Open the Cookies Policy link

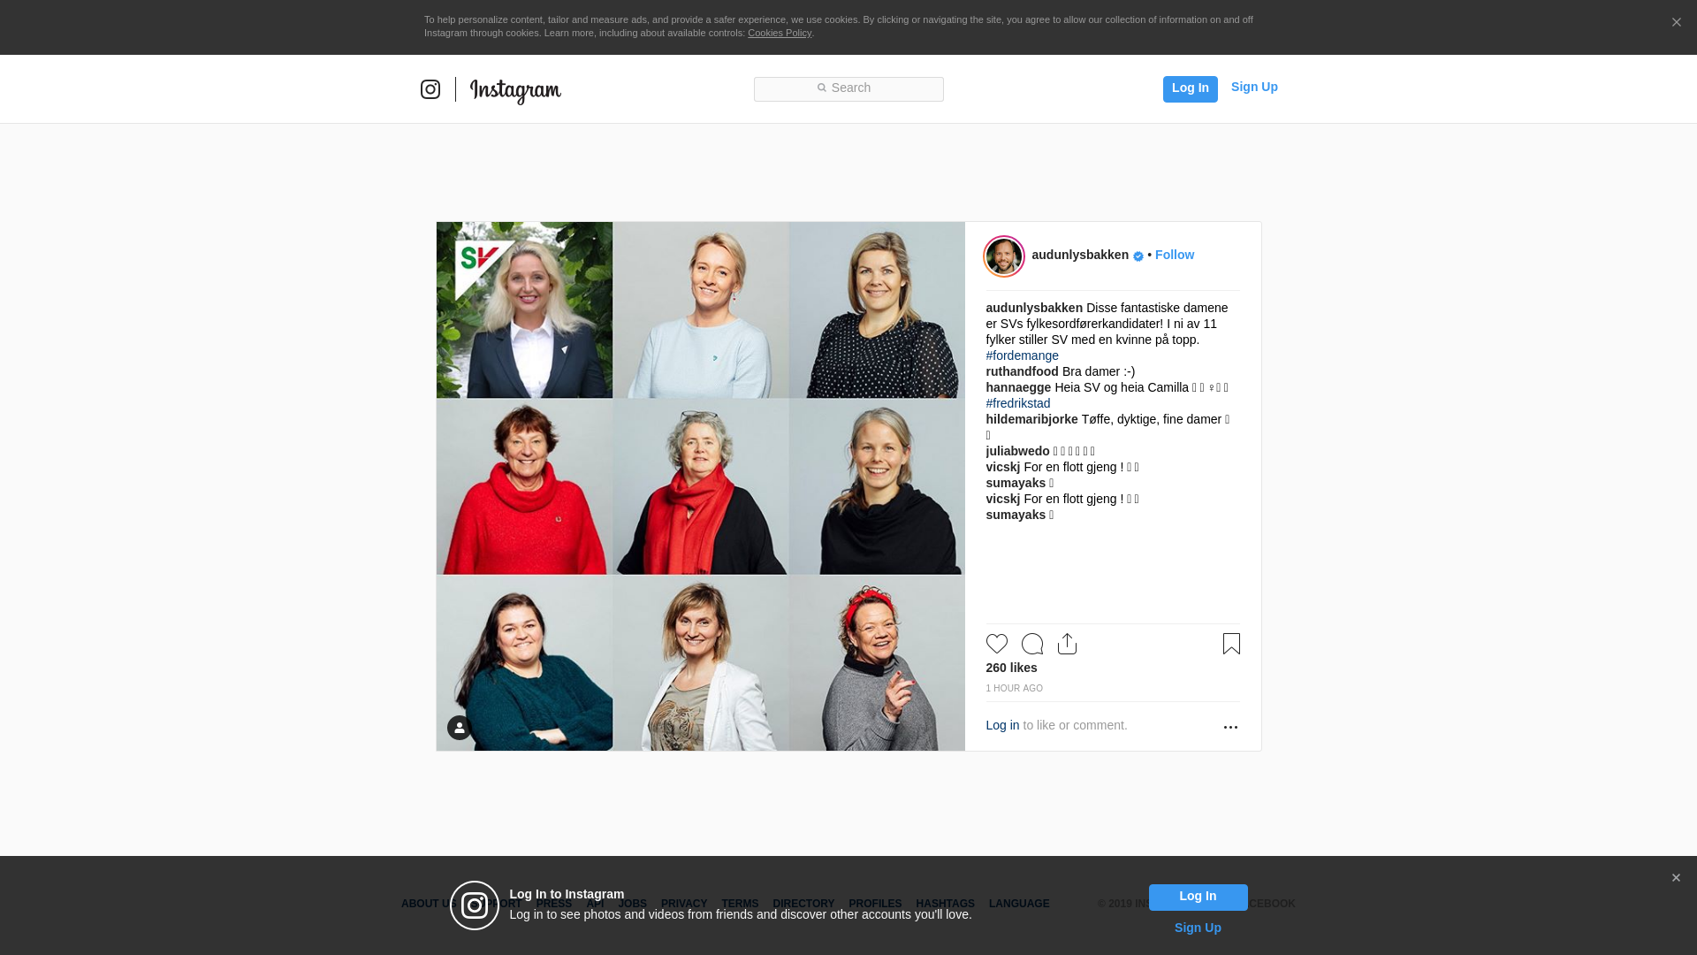point(780,33)
